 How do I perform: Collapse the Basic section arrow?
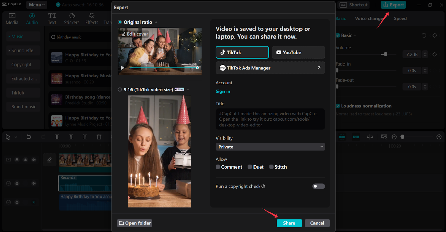(355, 35)
